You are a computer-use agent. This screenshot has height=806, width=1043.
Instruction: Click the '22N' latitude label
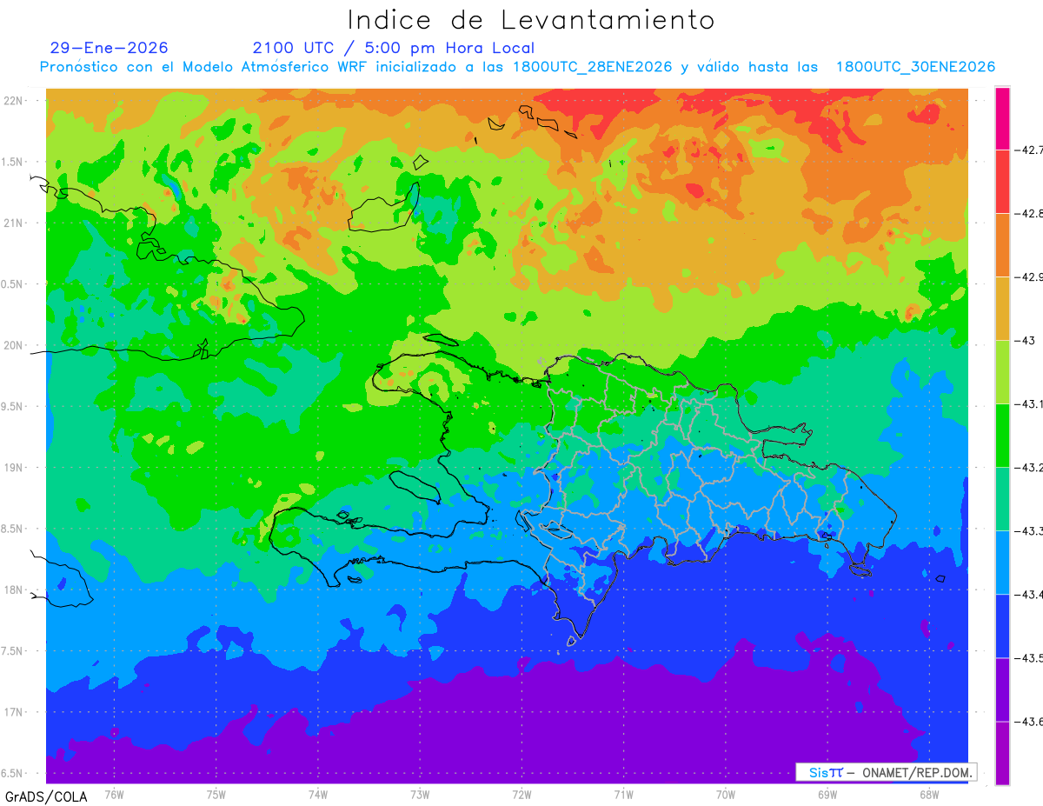click(x=13, y=100)
